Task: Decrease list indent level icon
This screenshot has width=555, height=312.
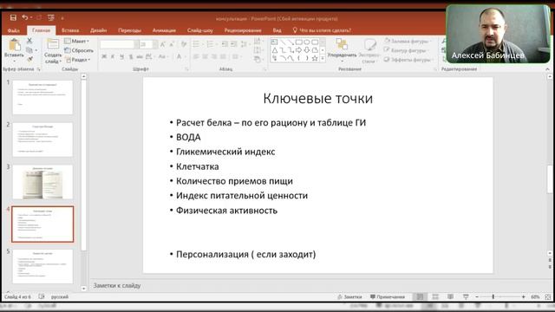Action: 225,44
